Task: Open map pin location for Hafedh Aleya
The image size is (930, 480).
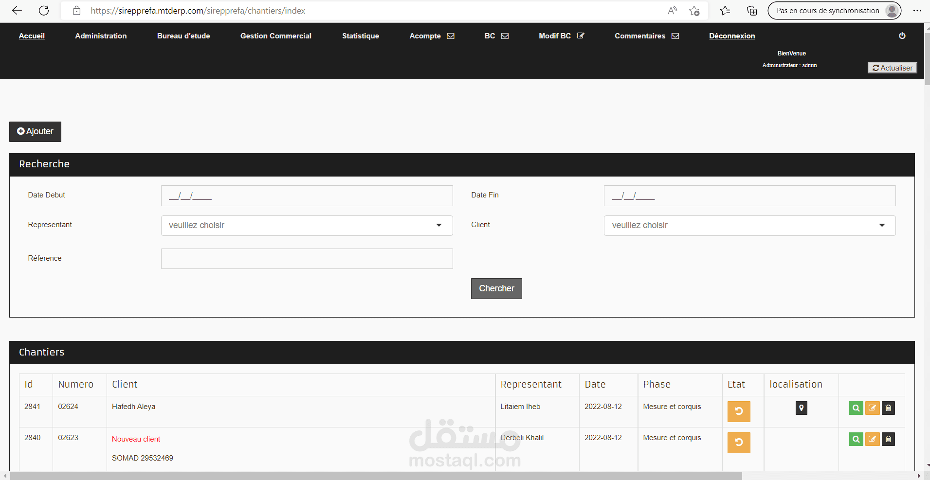Action: tap(801, 408)
